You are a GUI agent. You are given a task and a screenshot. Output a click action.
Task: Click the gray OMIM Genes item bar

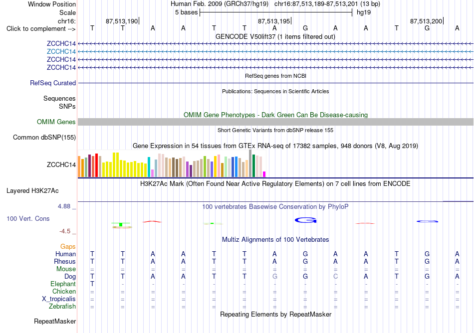(x=276, y=122)
